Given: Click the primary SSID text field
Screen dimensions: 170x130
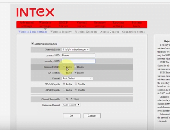Looking at the screenshot, I should tap(78, 55).
